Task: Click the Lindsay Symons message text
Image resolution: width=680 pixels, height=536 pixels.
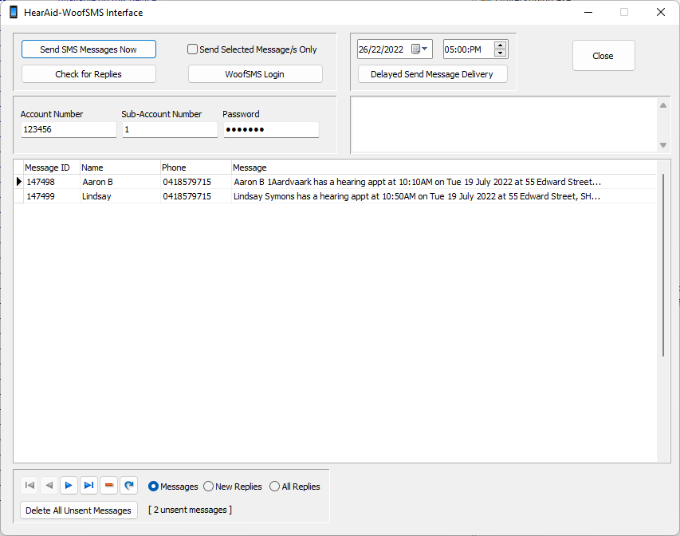Action: click(417, 196)
